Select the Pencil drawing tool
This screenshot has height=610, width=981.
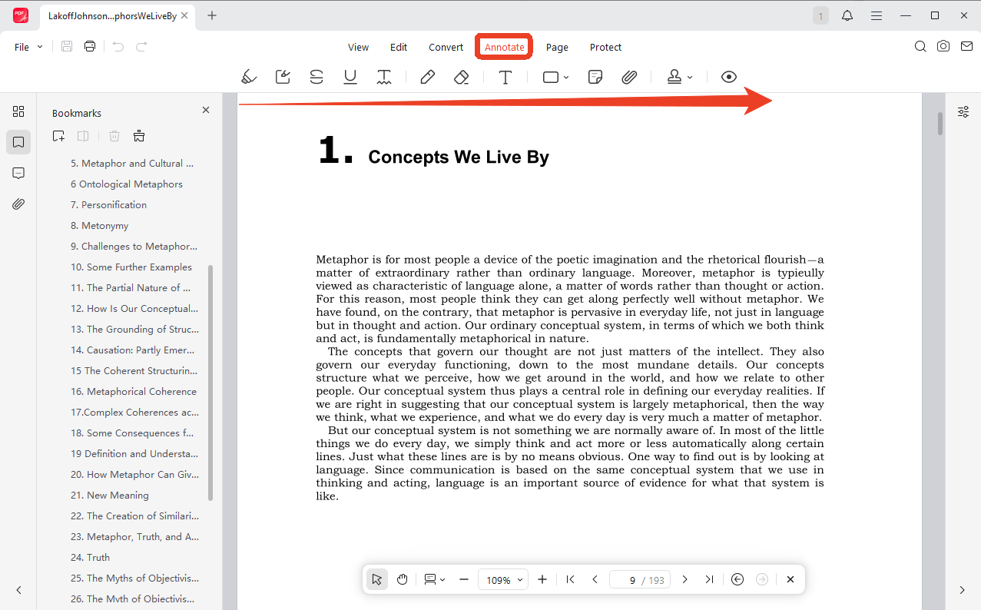coord(428,77)
